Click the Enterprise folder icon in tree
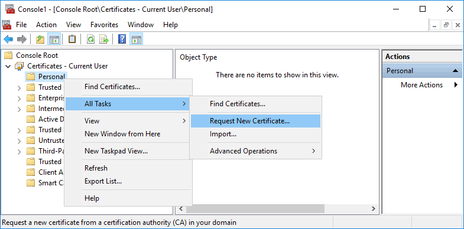 click(31, 98)
